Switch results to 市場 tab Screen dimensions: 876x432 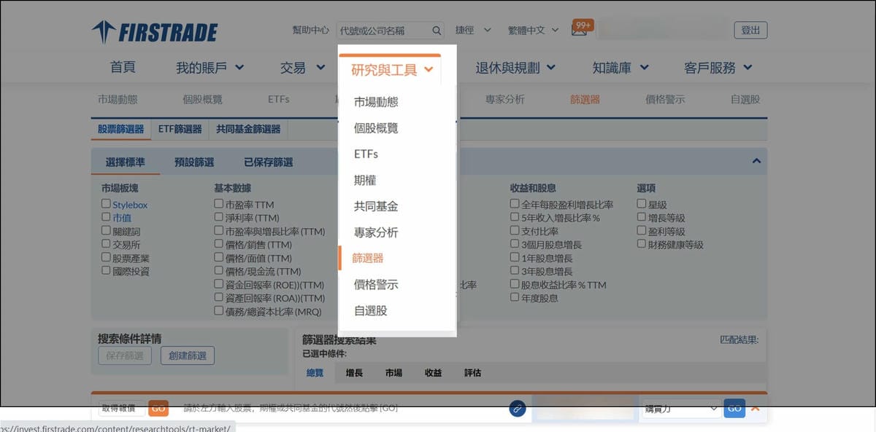393,373
